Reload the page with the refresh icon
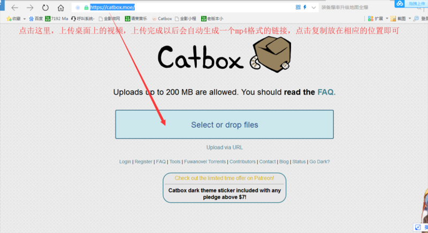This screenshot has width=428, height=233. 45,7
